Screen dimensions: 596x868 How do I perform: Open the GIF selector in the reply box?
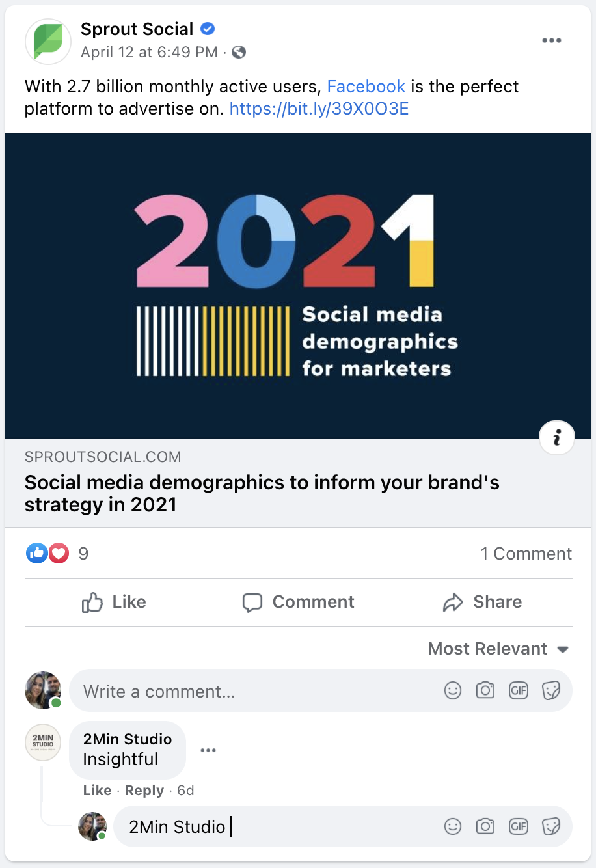click(x=519, y=826)
